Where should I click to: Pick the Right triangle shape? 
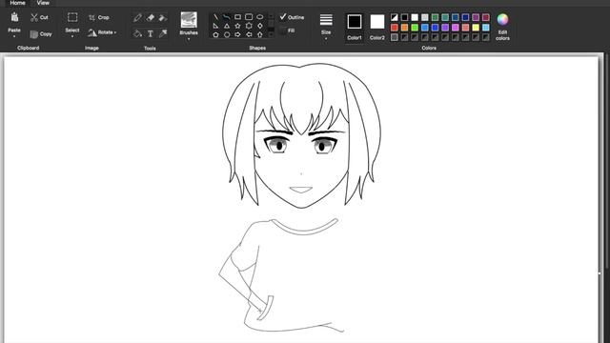click(x=216, y=26)
